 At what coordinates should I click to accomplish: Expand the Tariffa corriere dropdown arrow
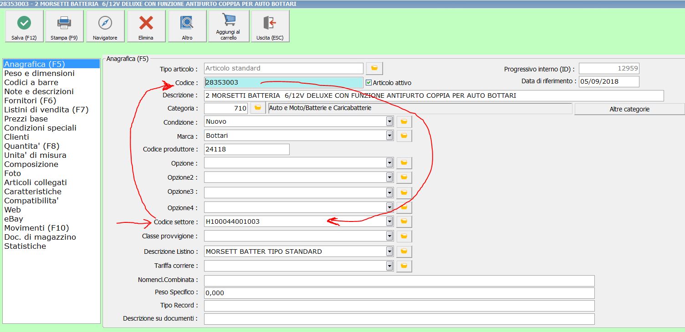(x=389, y=266)
